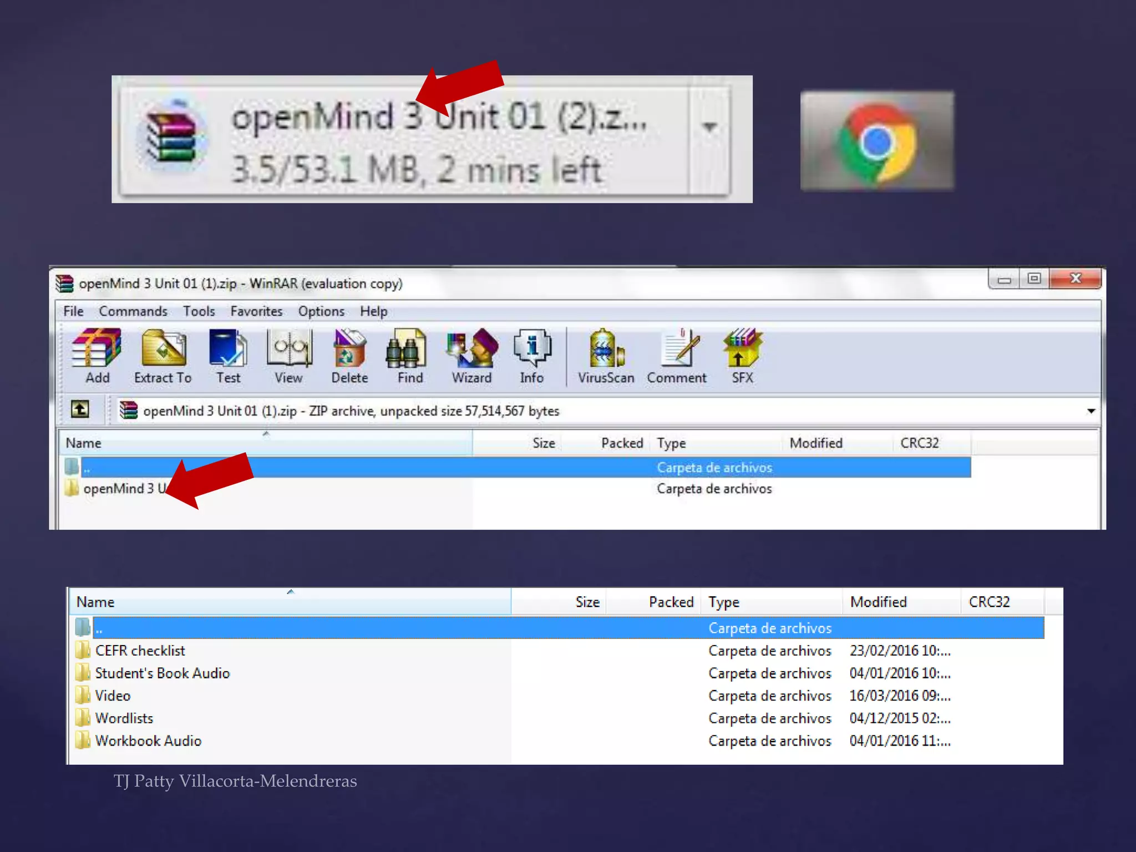1136x852 pixels.
Task: Expand the download item options arrow
Action: [709, 127]
